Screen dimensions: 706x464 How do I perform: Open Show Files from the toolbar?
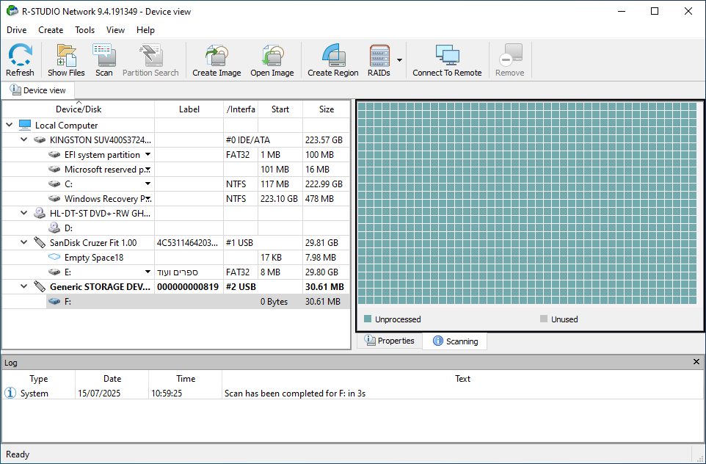pos(66,60)
